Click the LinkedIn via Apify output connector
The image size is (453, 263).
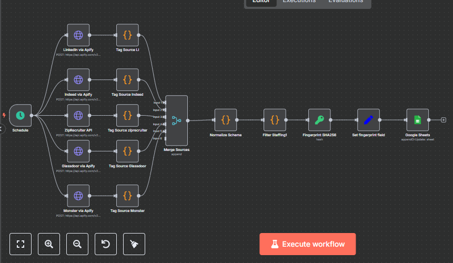(89, 35)
